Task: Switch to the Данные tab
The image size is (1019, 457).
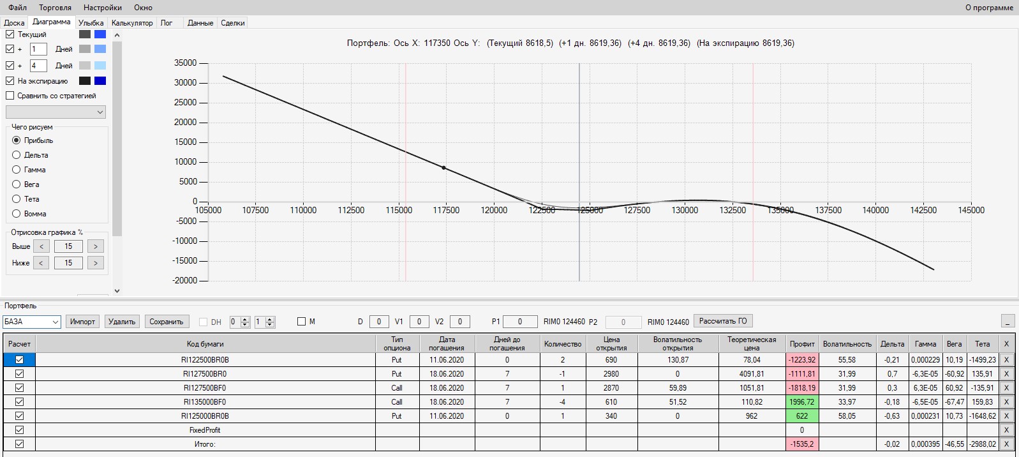Action: click(x=200, y=23)
